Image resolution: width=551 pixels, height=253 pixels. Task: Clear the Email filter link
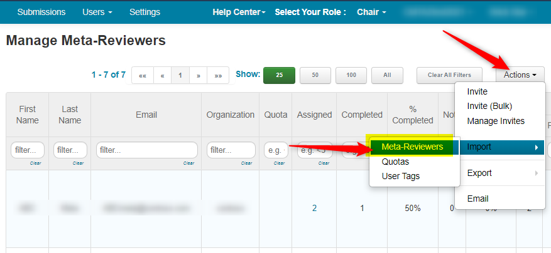[188, 163]
